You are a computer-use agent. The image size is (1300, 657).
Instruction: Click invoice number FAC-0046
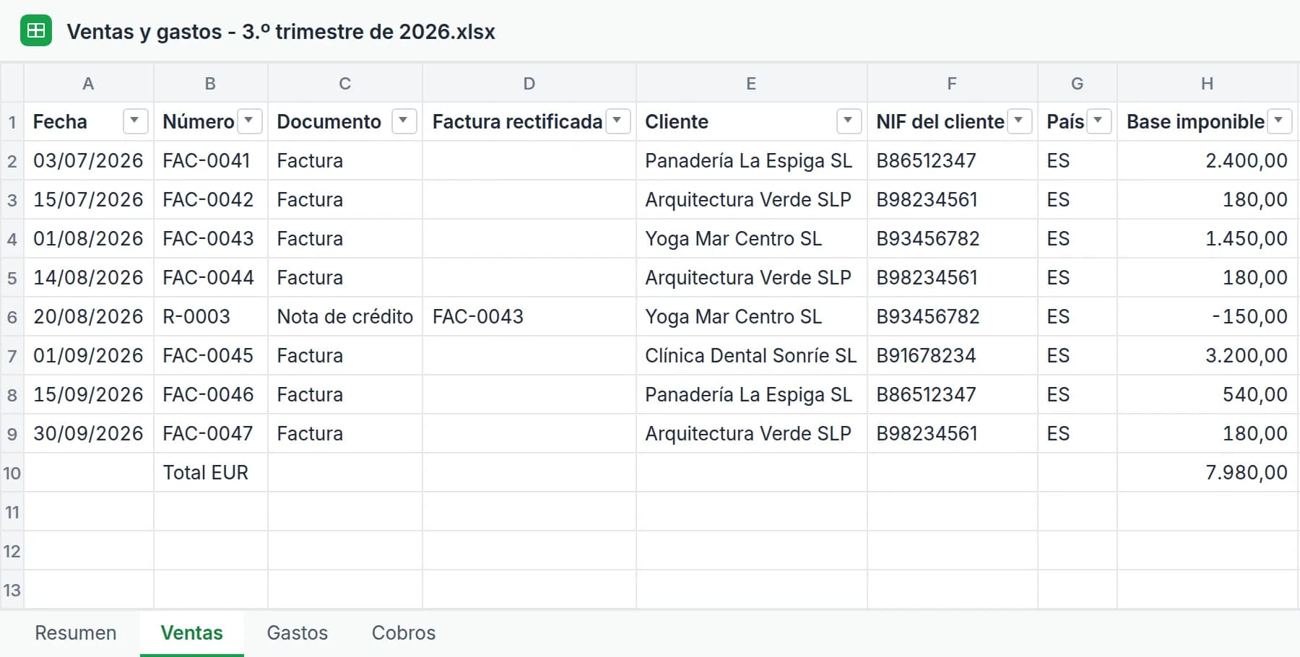pos(210,394)
